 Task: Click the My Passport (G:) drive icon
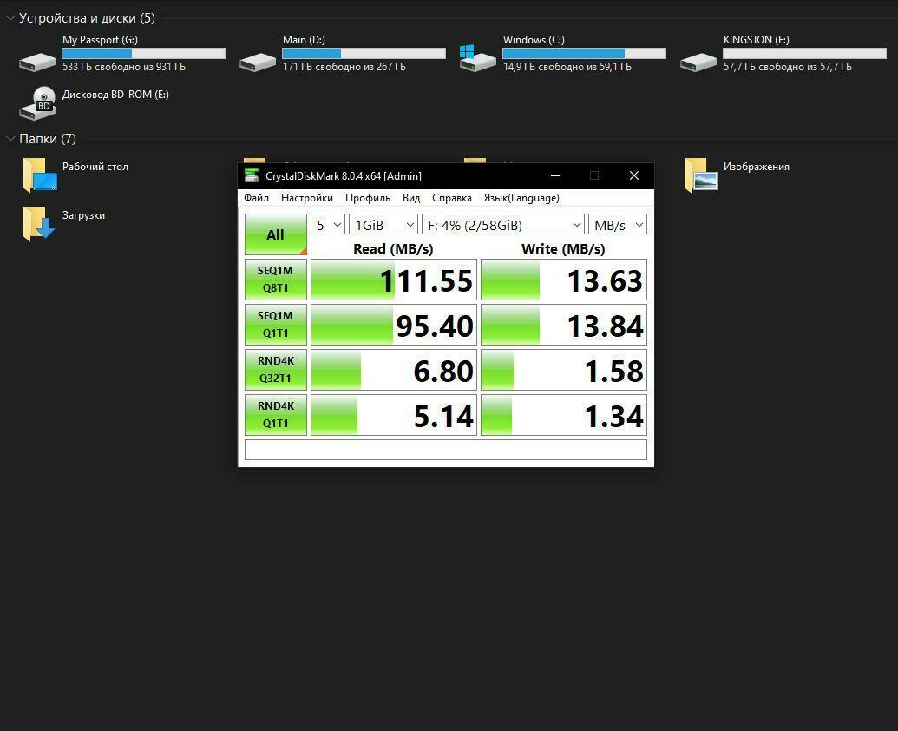(x=37, y=62)
